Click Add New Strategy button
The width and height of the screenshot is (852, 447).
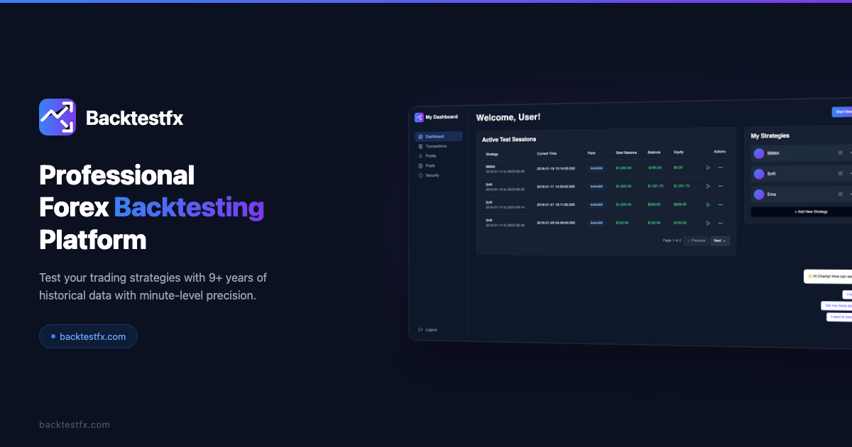click(x=802, y=211)
